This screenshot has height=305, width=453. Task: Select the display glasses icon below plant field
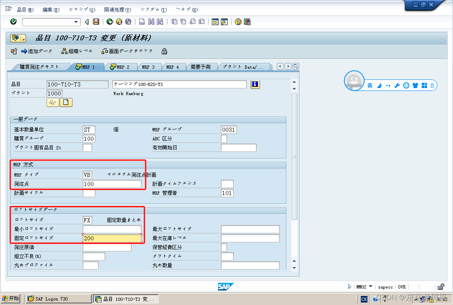pos(53,102)
